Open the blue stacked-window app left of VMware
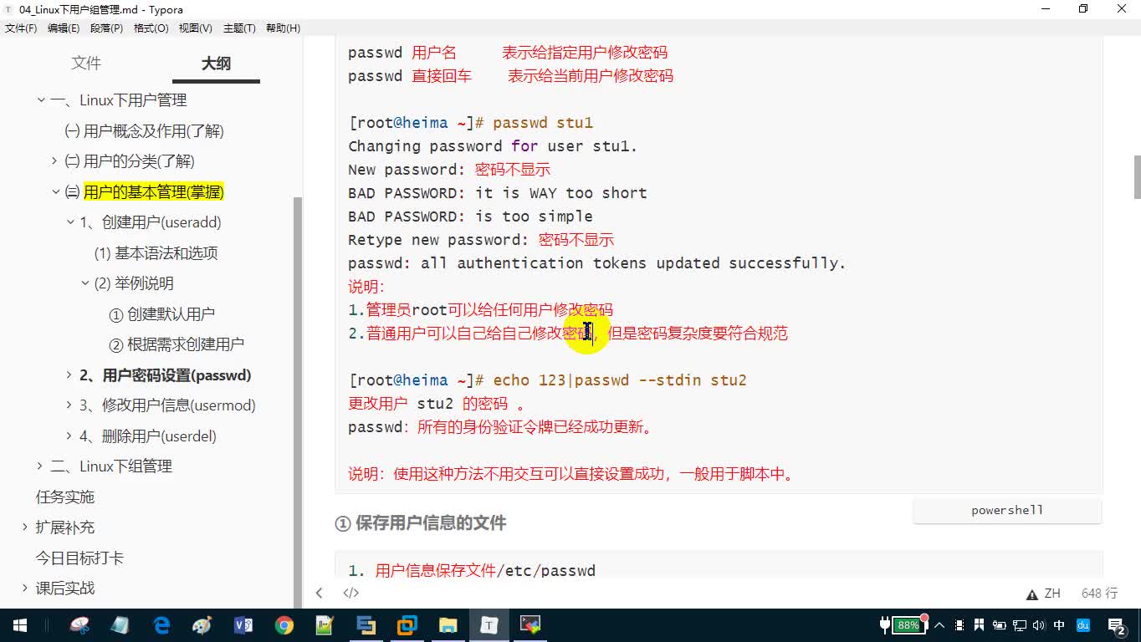Image resolution: width=1141 pixels, height=642 pixels. tap(366, 624)
